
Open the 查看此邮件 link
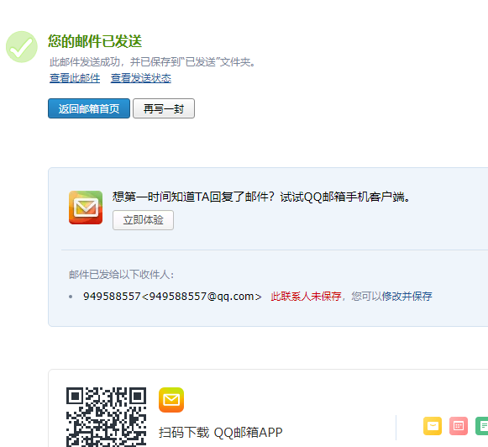click(75, 78)
